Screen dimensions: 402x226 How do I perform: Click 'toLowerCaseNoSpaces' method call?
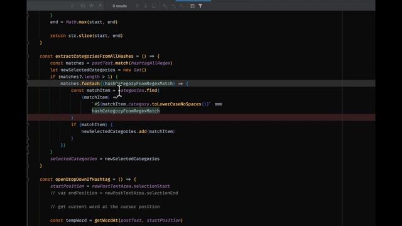click(x=177, y=104)
